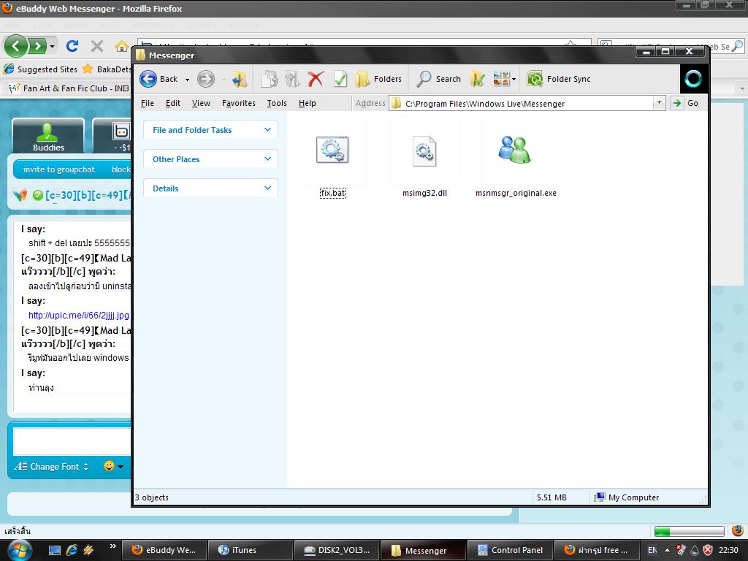Click the green checkmark toolbar icon
Viewport: 748px width, 561px height.
tap(340, 79)
